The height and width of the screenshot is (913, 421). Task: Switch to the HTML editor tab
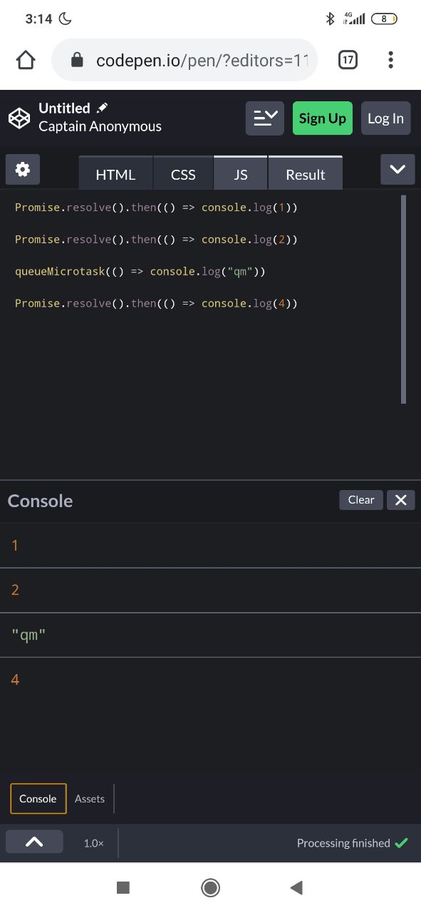click(x=115, y=173)
